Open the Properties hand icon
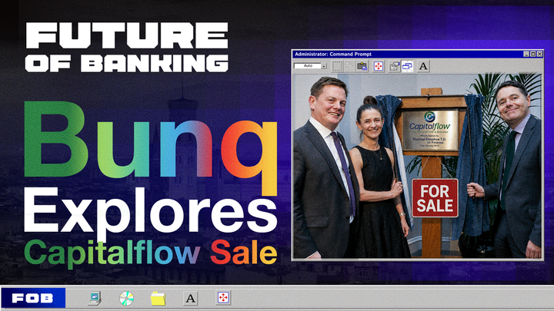This screenshot has width=554, height=311. pyautogui.click(x=394, y=66)
